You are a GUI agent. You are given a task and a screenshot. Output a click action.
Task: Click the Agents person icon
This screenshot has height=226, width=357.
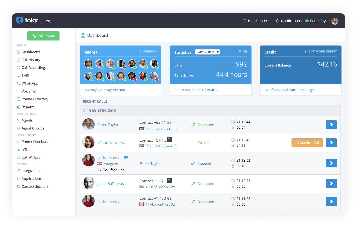point(18,120)
